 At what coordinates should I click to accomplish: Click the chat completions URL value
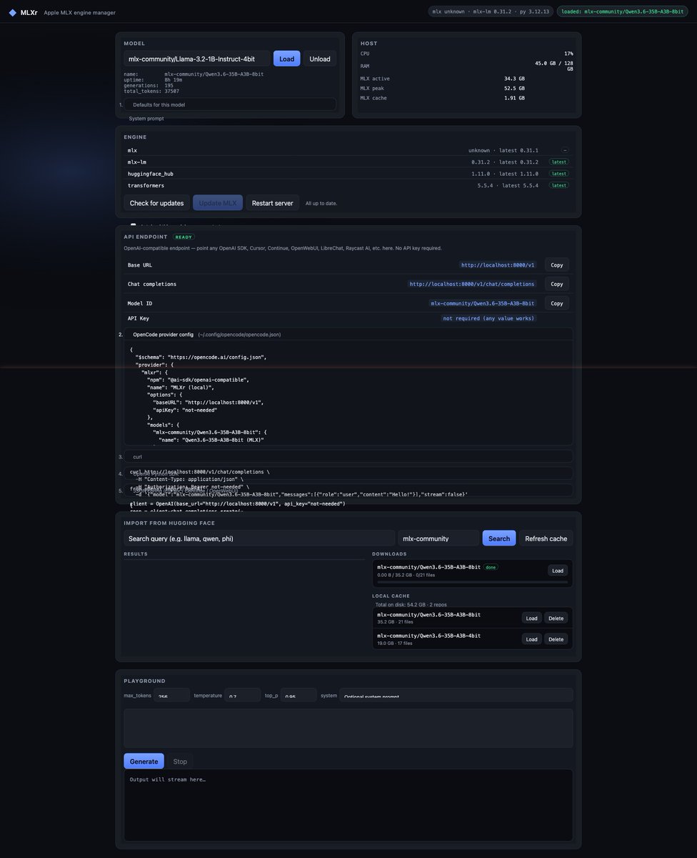click(471, 284)
